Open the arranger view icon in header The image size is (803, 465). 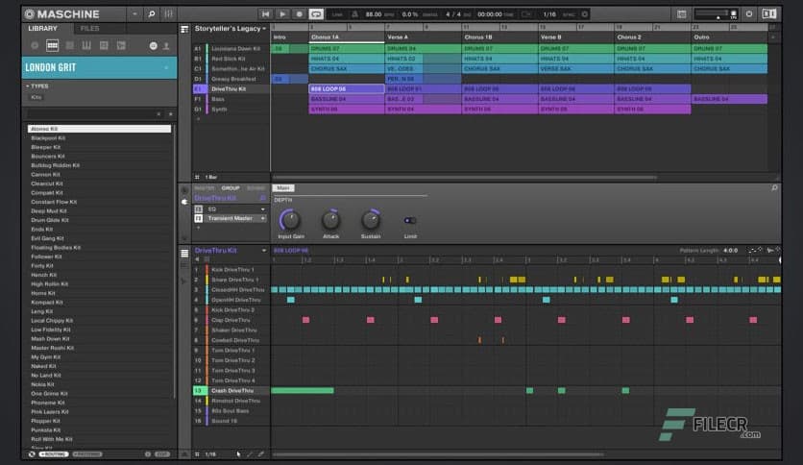click(x=682, y=14)
